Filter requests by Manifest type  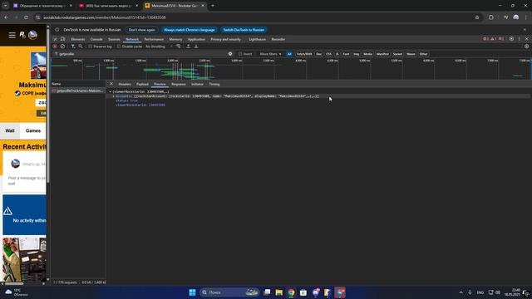point(382,54)
